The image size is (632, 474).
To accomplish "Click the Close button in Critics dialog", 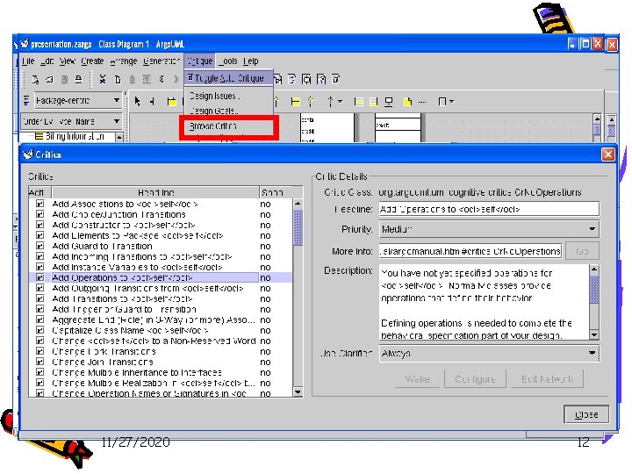I will pos(586,414).
